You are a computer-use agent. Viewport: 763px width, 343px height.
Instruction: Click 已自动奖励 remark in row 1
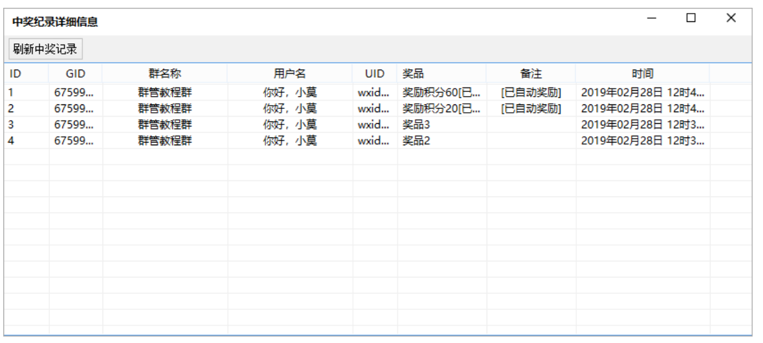(531, 92)
